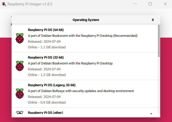The image size is (172, 122).
Task: Click the OS list vertical scrollbar thumb
Action: [159, 41]
